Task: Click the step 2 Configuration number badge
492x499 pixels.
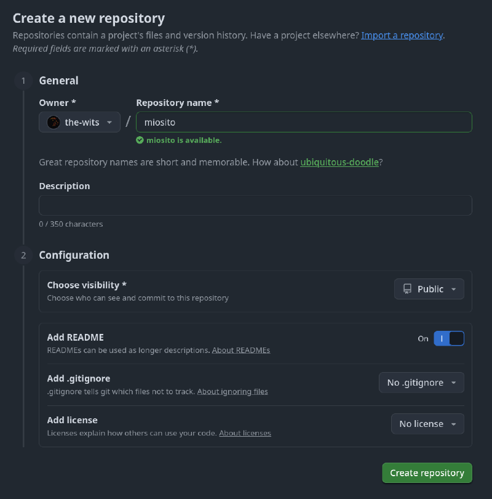Action: tap(23, 255)
